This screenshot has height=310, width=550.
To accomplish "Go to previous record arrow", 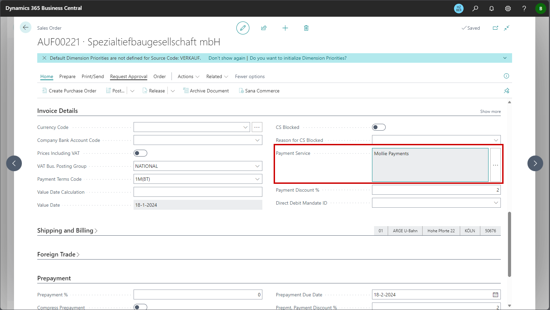I will click(14, 163).
